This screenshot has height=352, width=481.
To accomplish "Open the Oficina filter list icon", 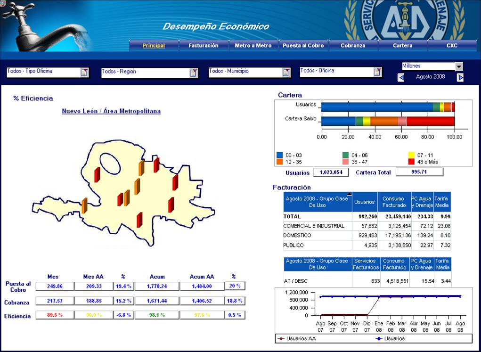I will click(x=378, y=72).
